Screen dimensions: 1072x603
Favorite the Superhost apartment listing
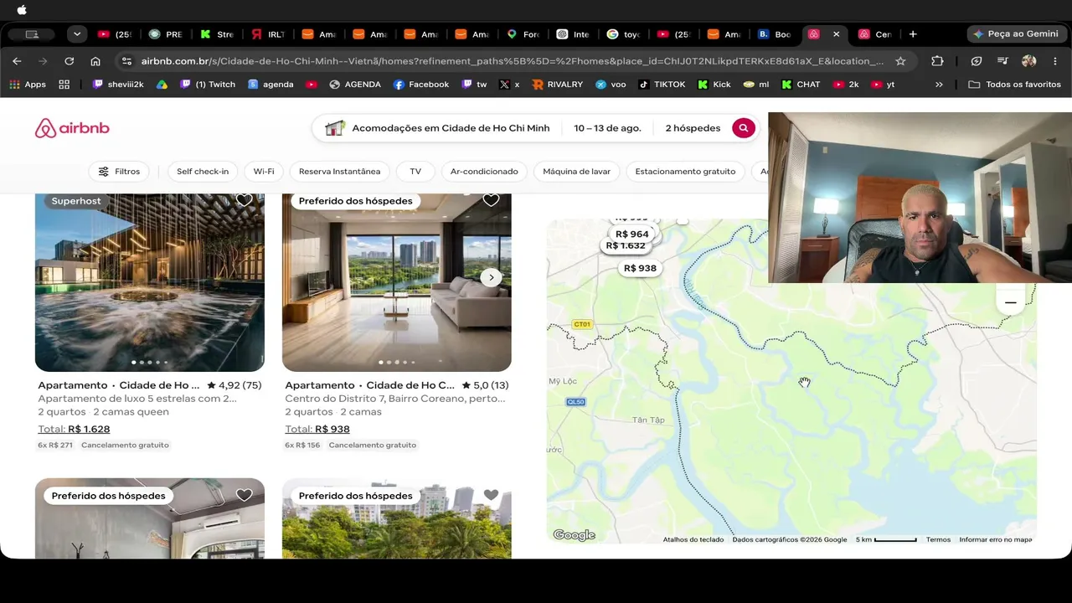244,200
